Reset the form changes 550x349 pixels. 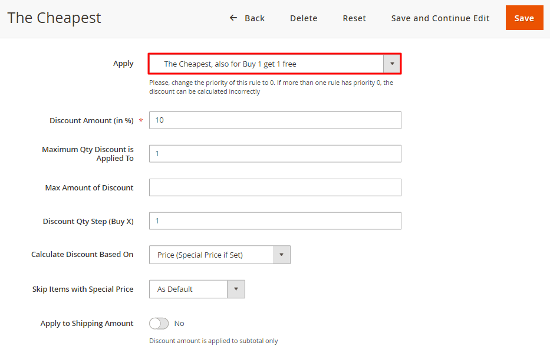point(354,18)
